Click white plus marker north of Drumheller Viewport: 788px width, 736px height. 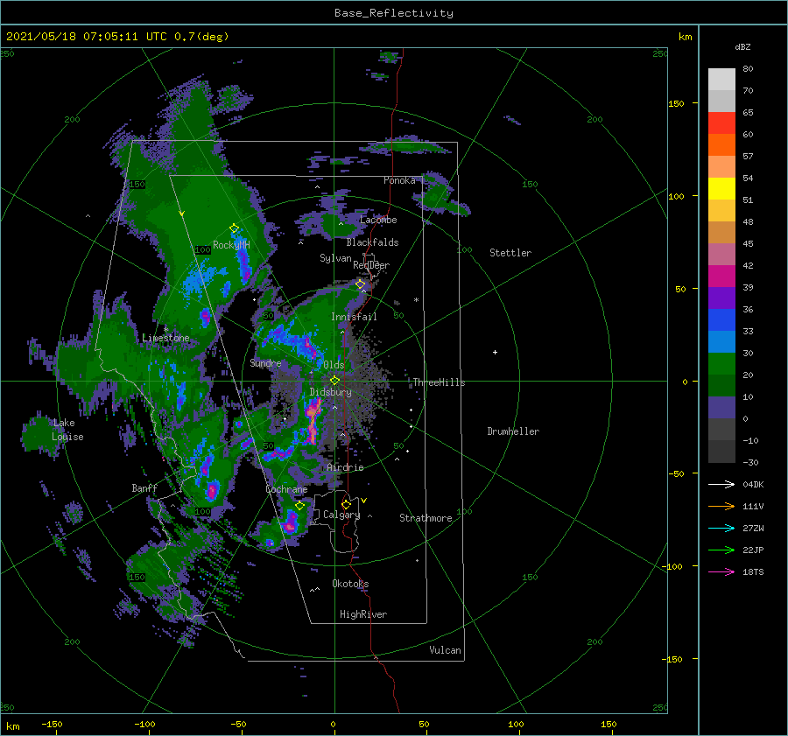495,352
